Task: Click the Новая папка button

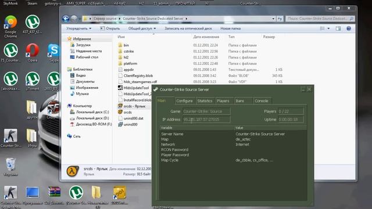Action: click(x=230, y=28)
